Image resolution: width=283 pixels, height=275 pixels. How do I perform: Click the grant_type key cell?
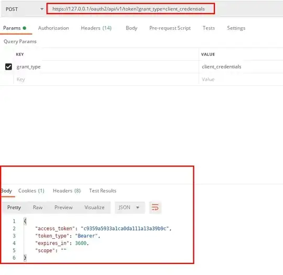(x=106, y=67)
